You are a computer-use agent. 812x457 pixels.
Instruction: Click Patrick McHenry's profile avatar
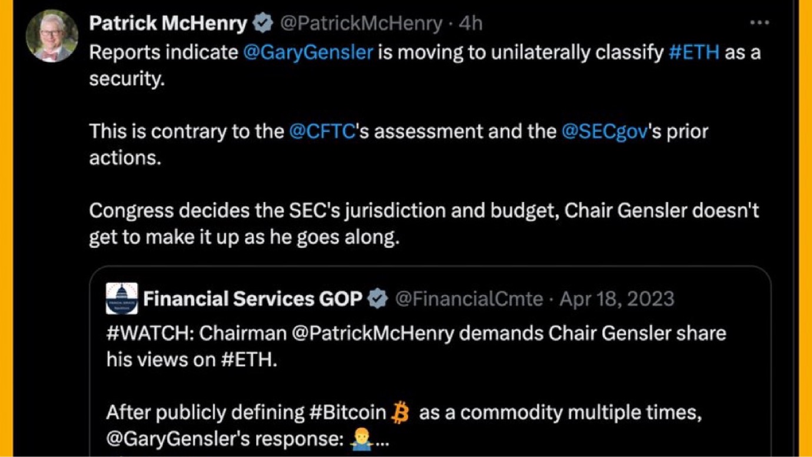52,35
